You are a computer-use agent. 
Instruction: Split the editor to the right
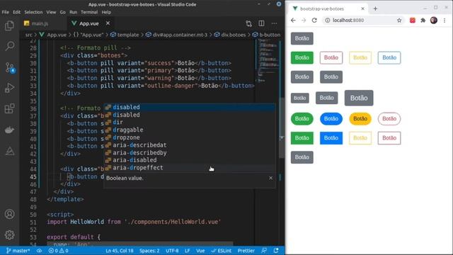pyautogui.click(x=261, y=23)
